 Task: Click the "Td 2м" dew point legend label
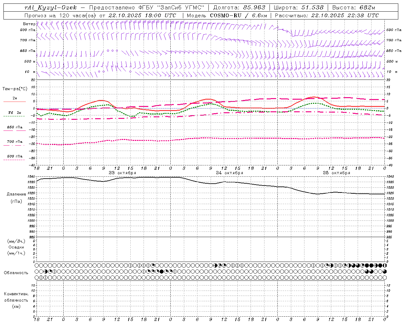[15, 113]
